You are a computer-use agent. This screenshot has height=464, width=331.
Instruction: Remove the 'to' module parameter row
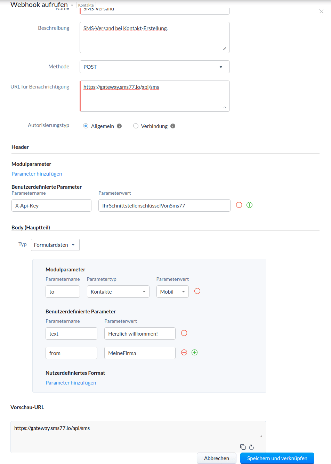pyautogui.click(x=197, y=291)
